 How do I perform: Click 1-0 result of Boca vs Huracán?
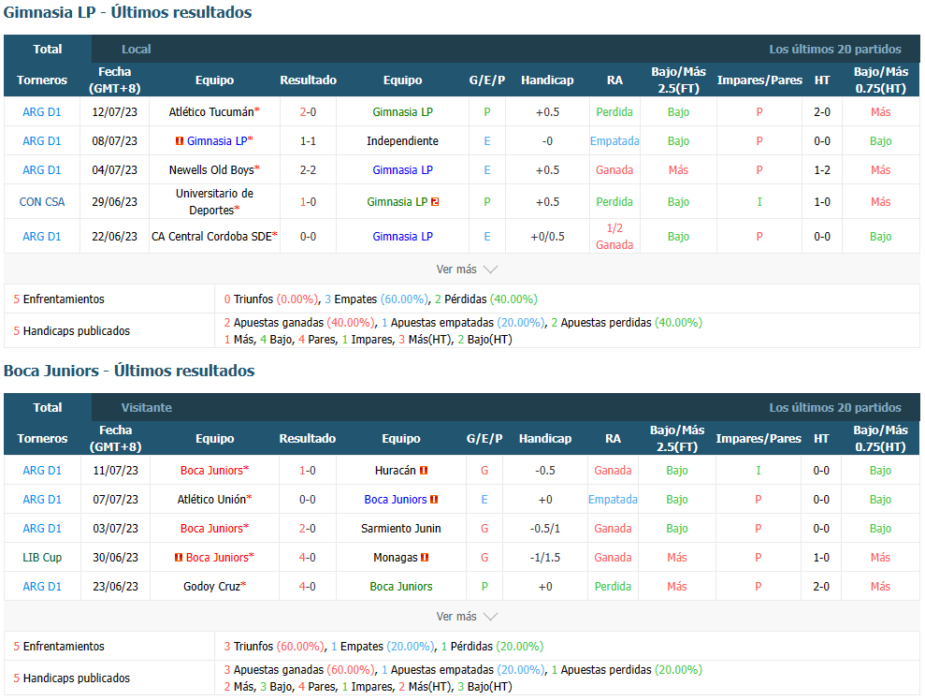pyautogui.click(x=308, y=471)
